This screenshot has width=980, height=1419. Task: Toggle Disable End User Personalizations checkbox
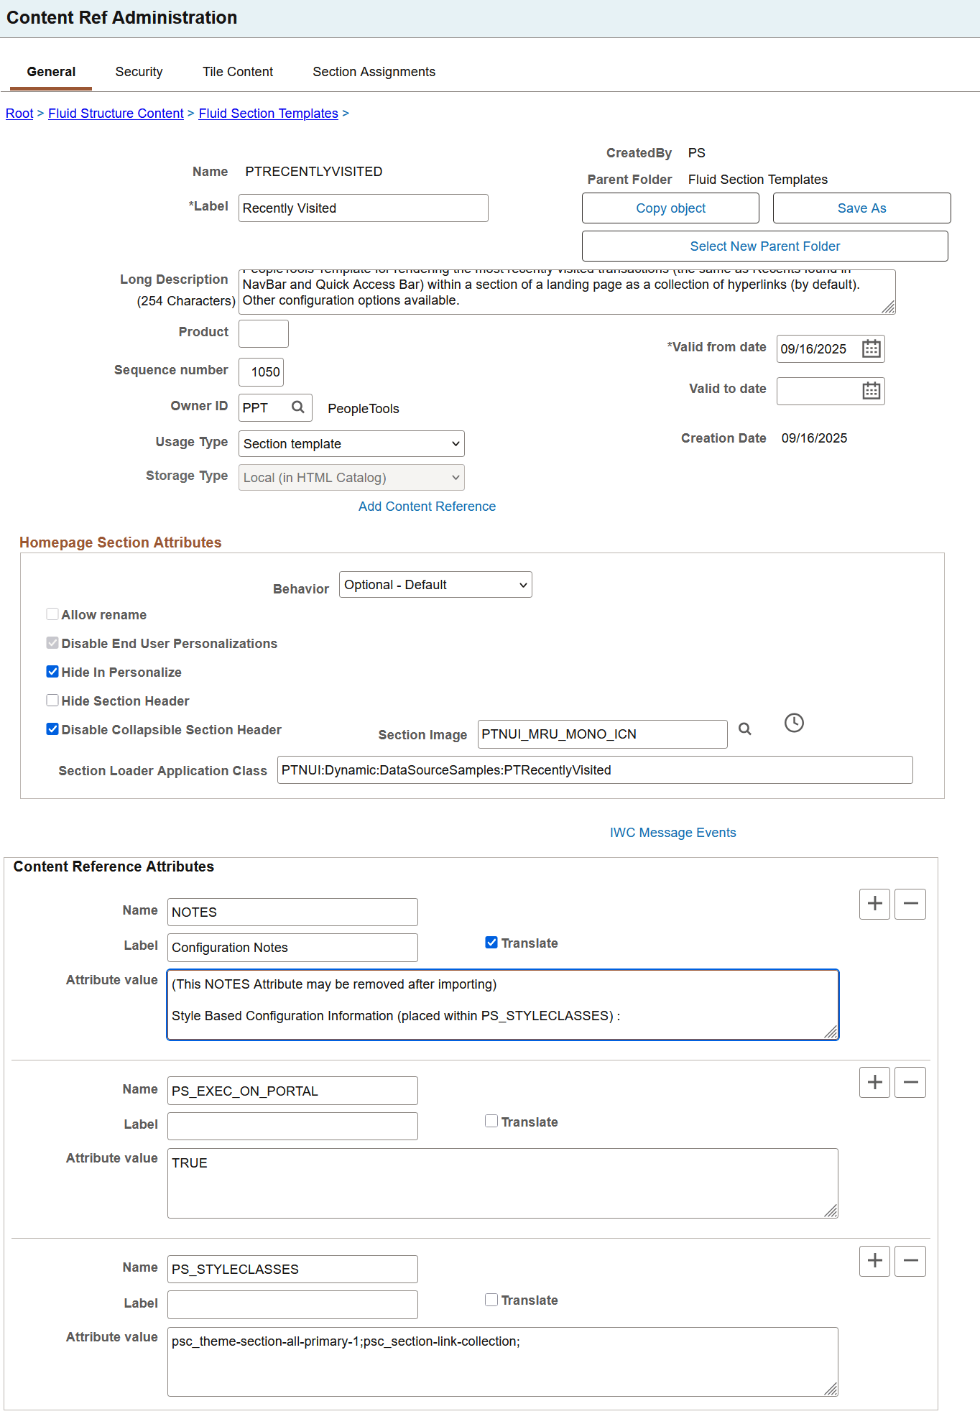tap(52, 643)
